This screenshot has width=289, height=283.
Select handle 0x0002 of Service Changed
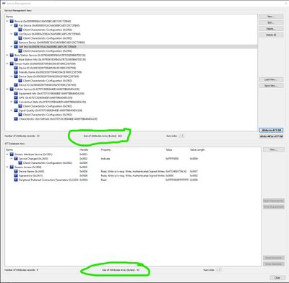[84, 159]
